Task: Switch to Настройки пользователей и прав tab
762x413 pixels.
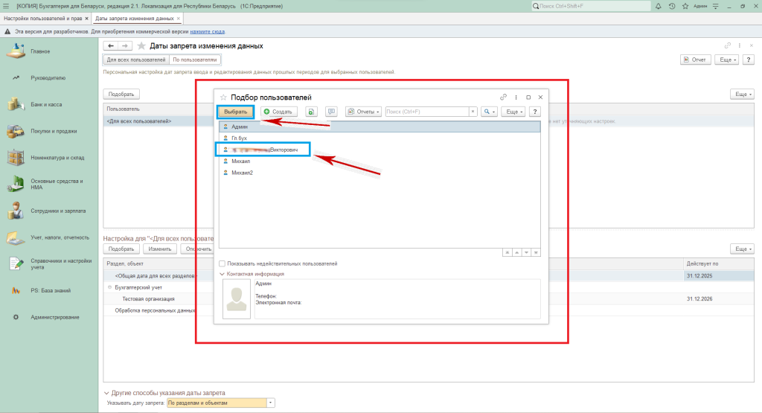Action: (x=42, y=18)
